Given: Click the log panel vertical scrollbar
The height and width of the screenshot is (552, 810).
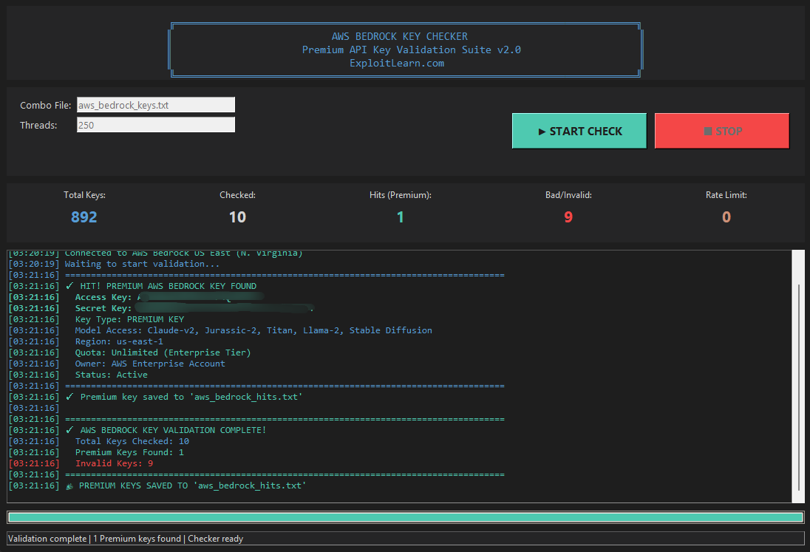Looking at the screenshot, I should coord(799,376).
